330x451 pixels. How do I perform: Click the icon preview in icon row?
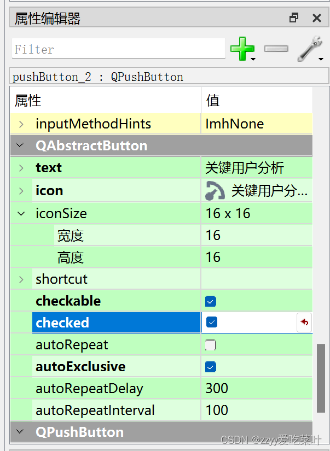tap(215, 190)
